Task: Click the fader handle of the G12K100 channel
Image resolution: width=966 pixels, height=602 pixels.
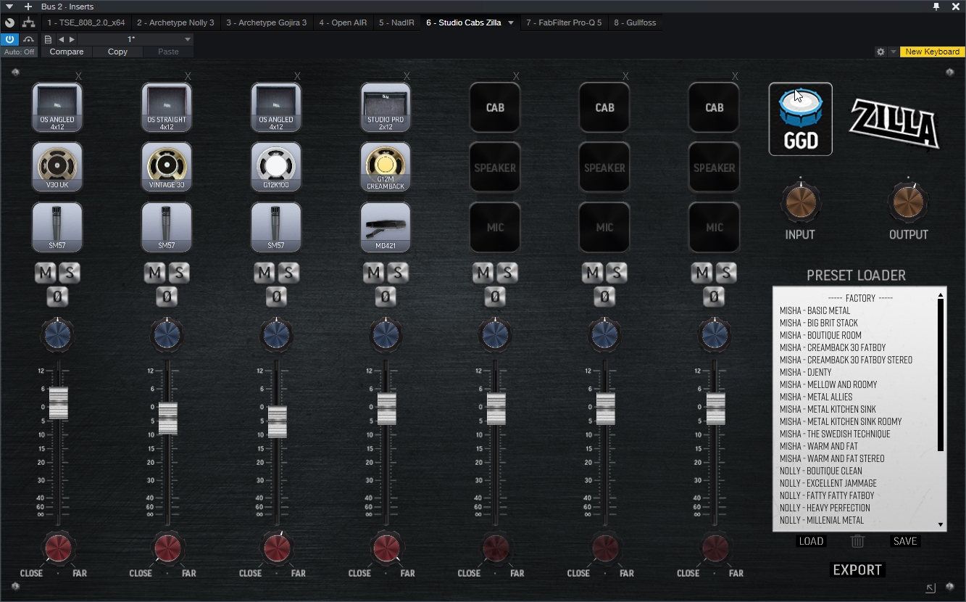Action: coord(277,422)
